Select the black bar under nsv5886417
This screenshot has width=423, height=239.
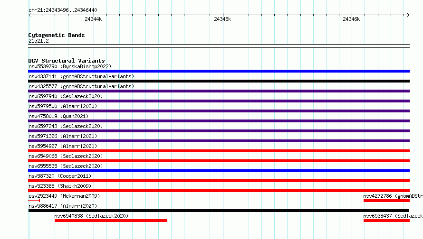point(219,211)
